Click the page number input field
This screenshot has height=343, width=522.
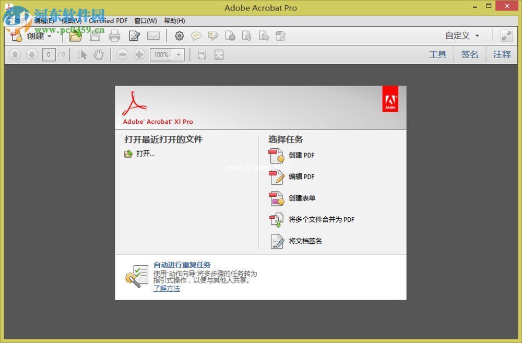(49, 54)
